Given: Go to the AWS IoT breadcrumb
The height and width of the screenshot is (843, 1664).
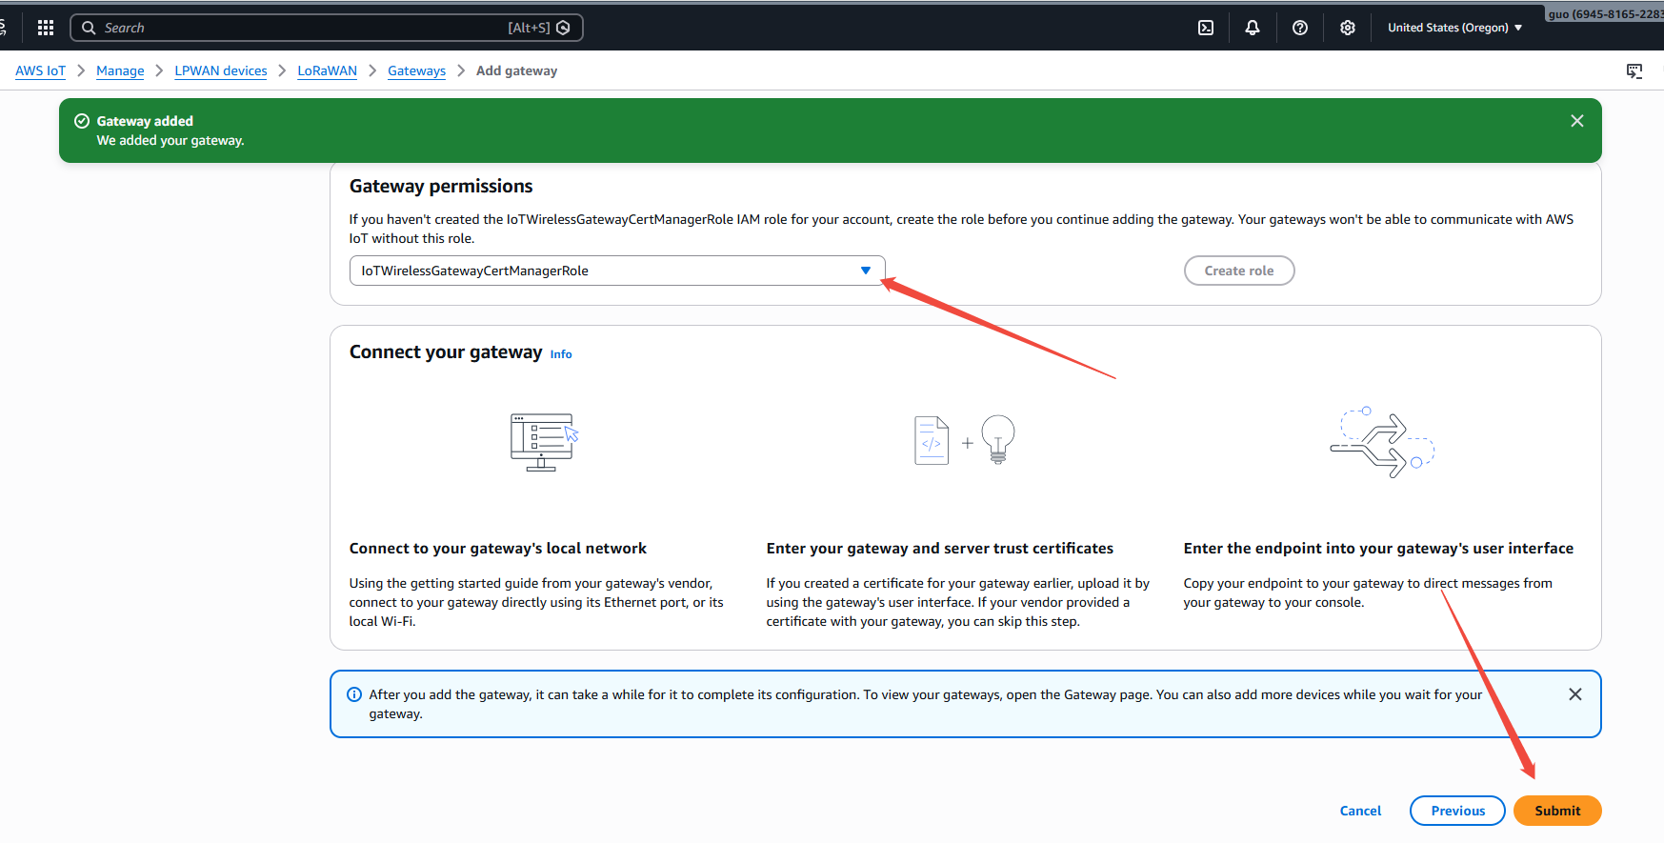Looking at the screenshot, I should [x=40, y=70].
